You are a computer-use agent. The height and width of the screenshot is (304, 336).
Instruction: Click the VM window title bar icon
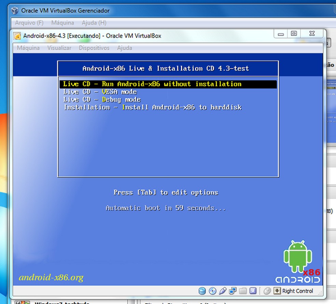point(17,36)
